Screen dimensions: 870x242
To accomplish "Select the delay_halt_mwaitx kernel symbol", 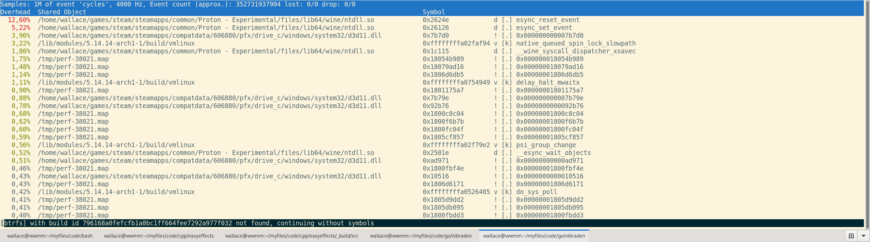I will coord(548,83).
